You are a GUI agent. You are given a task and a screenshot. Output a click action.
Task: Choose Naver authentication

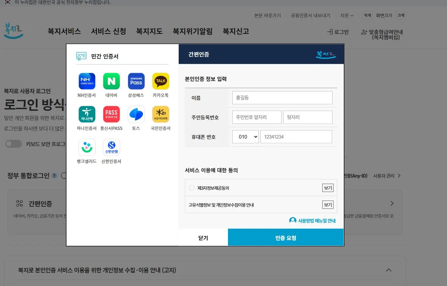[x=111, y=81]
